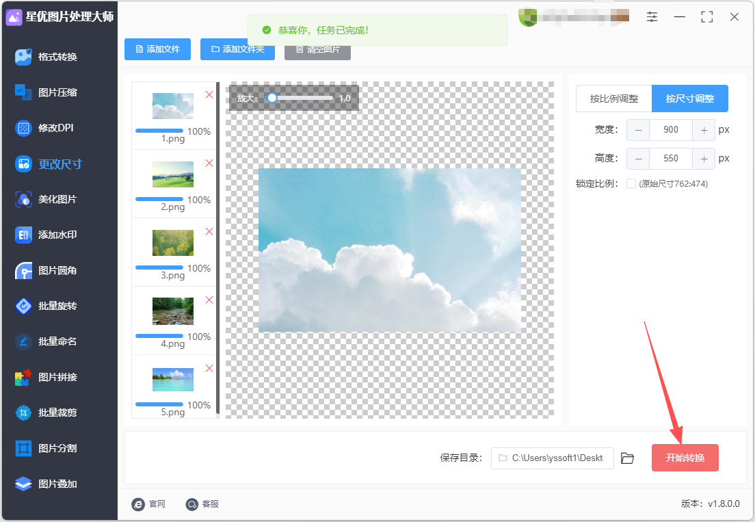Open the 批量裁剪 batch crop tool
The image size is (755, 522).
pos(47,413)
